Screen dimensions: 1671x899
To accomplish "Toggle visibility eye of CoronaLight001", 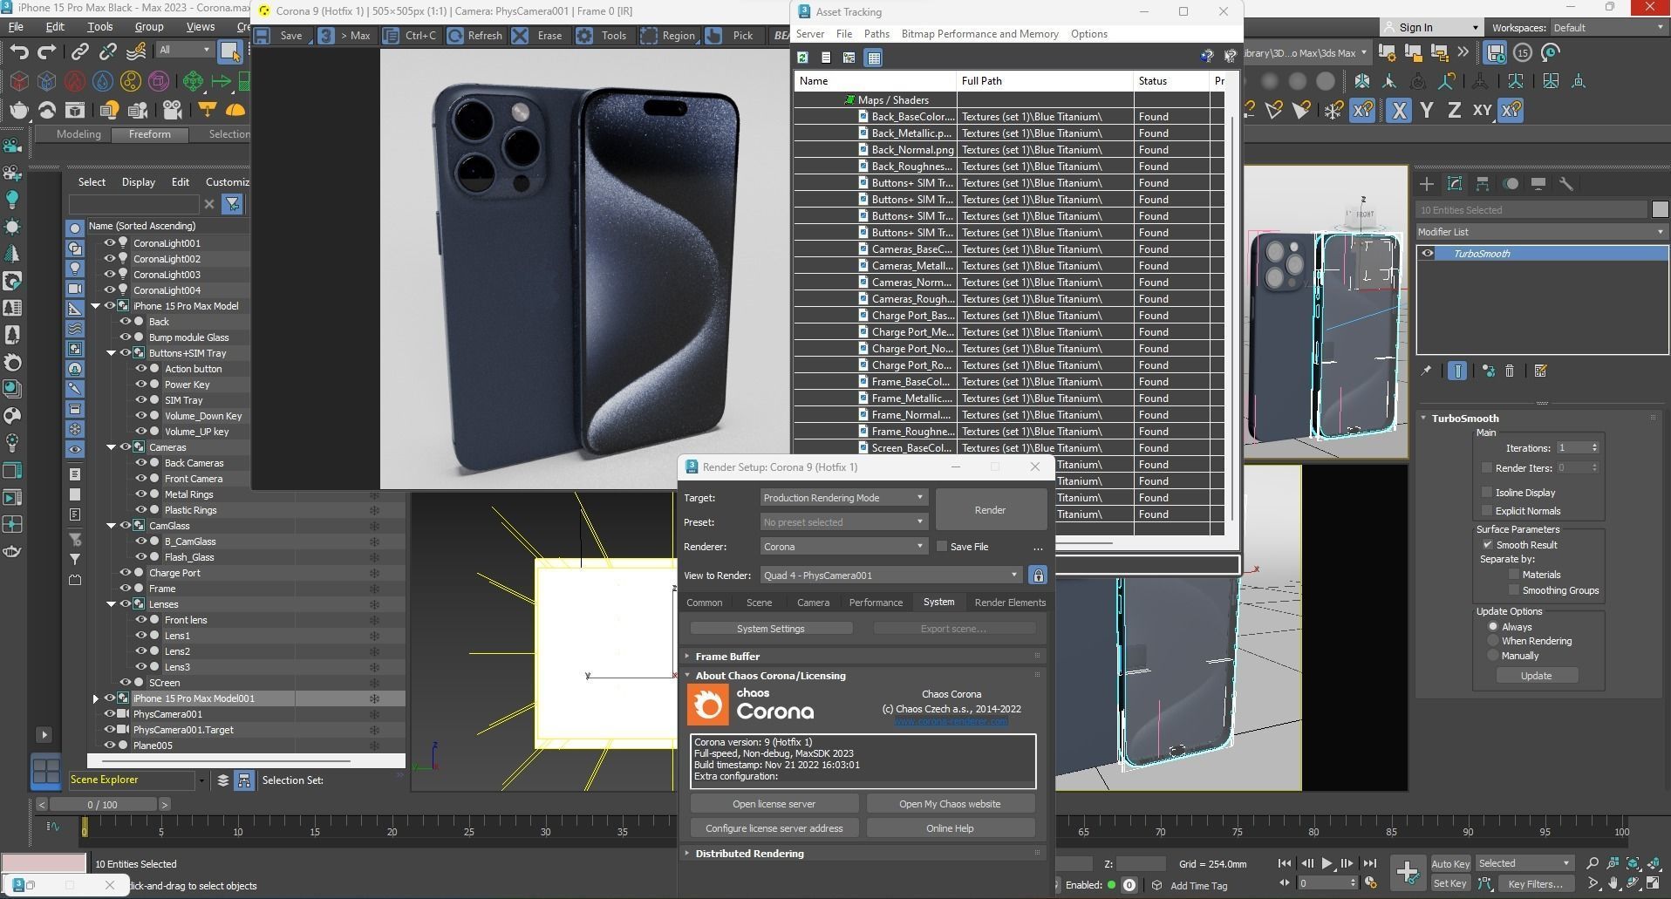I will 110,243.
